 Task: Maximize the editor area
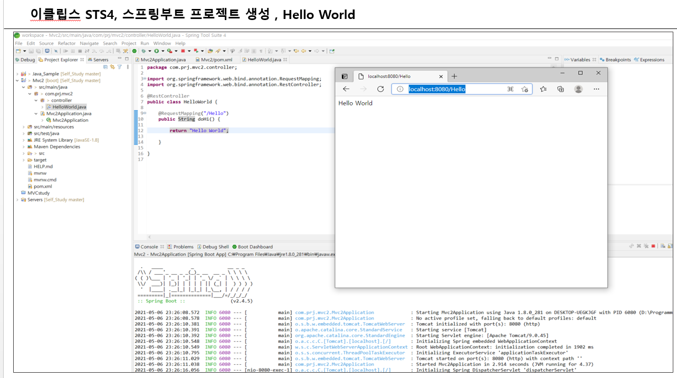tap(556, 59)
